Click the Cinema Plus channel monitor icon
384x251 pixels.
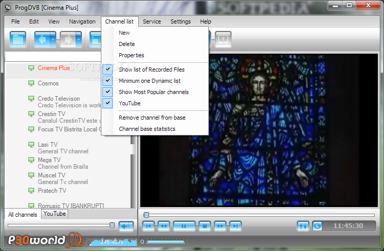pos(31,67)
